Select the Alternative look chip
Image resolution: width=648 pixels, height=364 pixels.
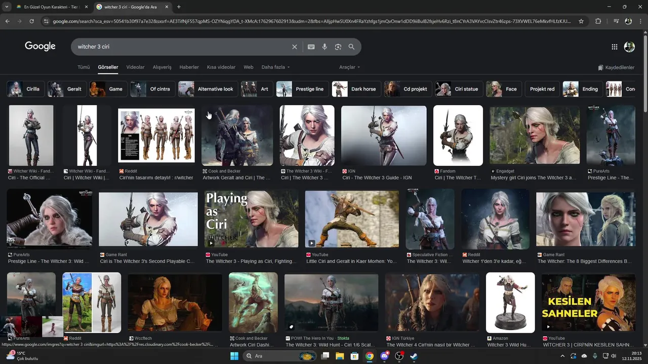pos(208,89)
